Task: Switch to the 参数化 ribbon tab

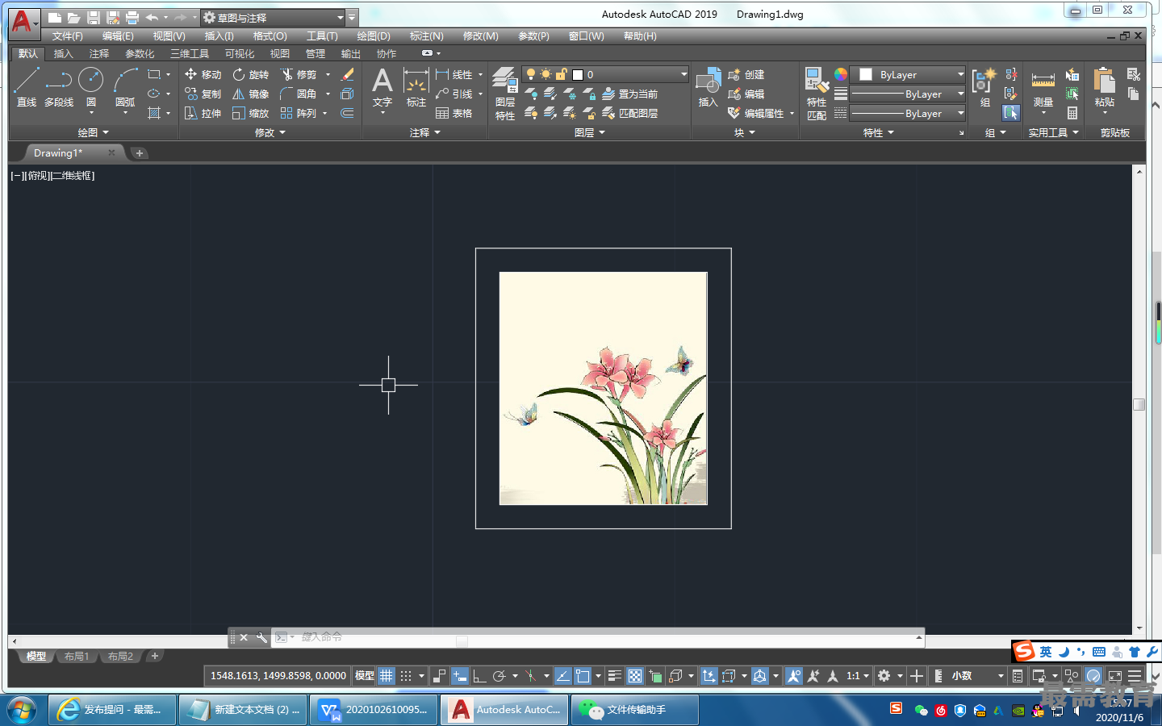Action: click(140, 54)
